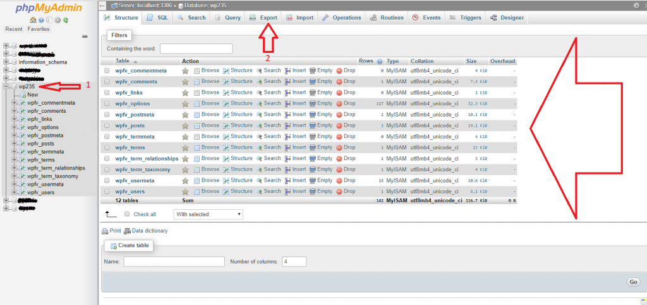This screenshot has height=305, width=647.
Task: Open the phpMyAdmin documentation help icon
Action: (x=41, y=20)
